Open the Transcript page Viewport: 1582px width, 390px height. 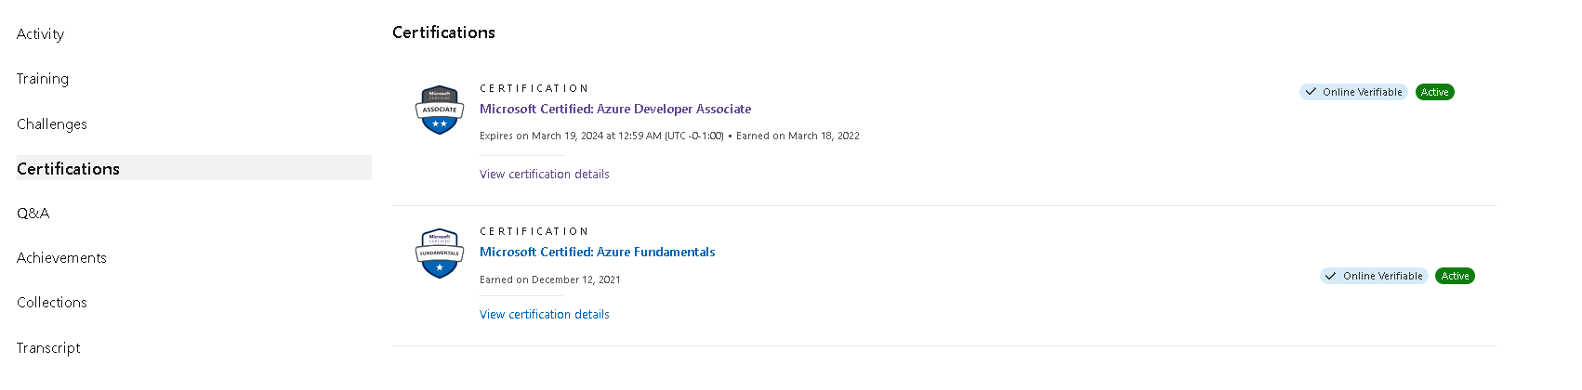(x=48, y=348)
